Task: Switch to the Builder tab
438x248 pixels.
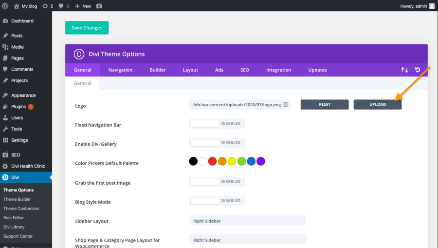Action: point(158,70)
